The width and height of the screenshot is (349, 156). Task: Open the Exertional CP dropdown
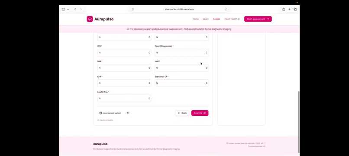click(181, 83)
